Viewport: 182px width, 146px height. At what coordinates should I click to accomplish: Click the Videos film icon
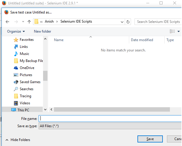point(16,103)
